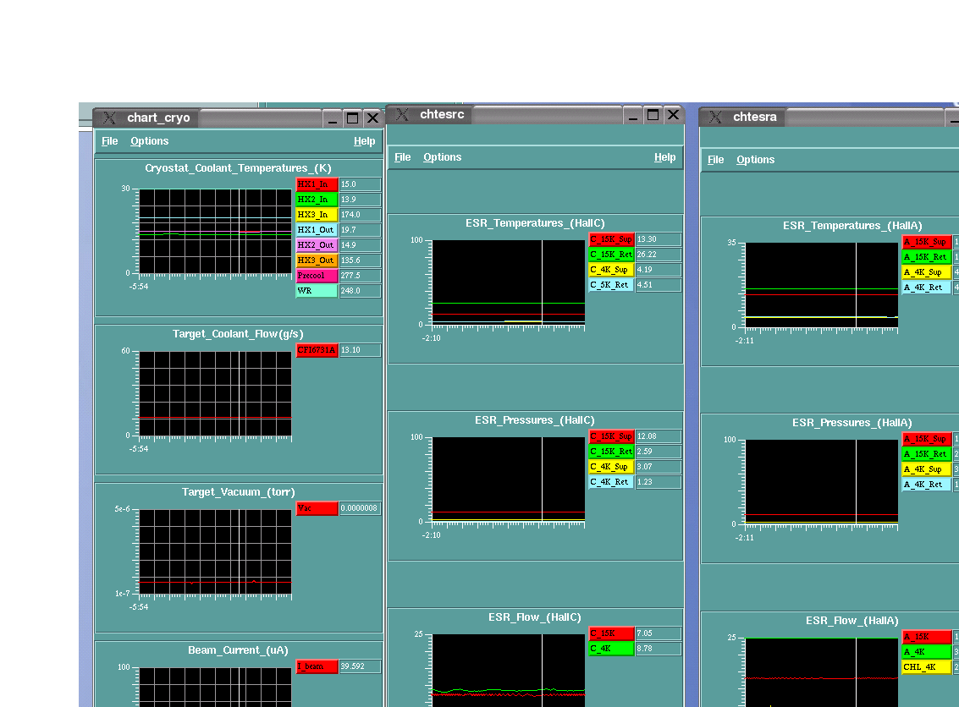Viewport: 959px width, 707px height.
Task: Open the Help menu in chtesrc window
Action: (x=664, y=157)
